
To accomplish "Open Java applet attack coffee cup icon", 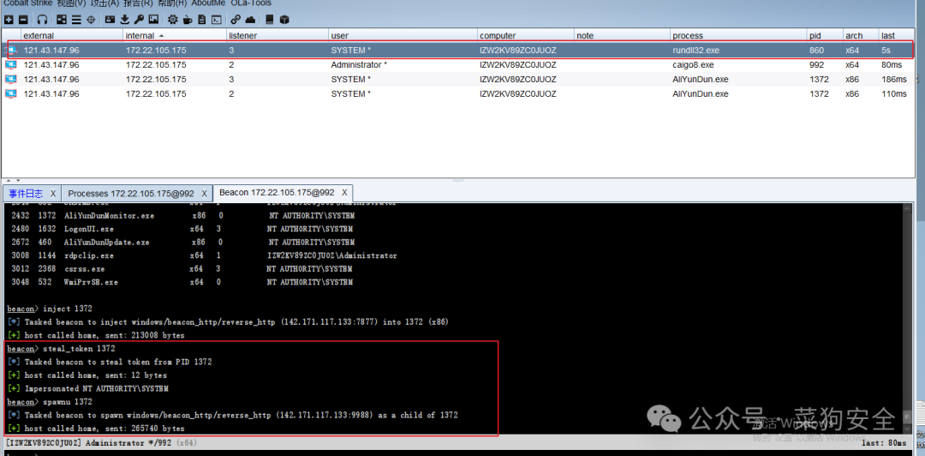I will [x=188, y=20].
